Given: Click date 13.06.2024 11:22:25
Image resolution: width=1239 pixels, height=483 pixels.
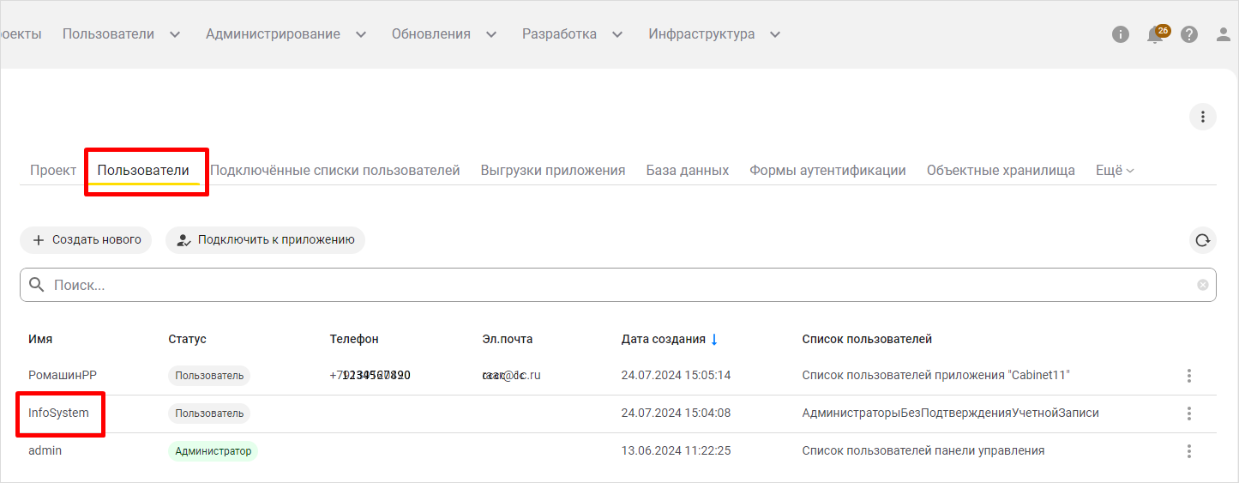Looking at the screenshot, I should click(x=676, y=451).
